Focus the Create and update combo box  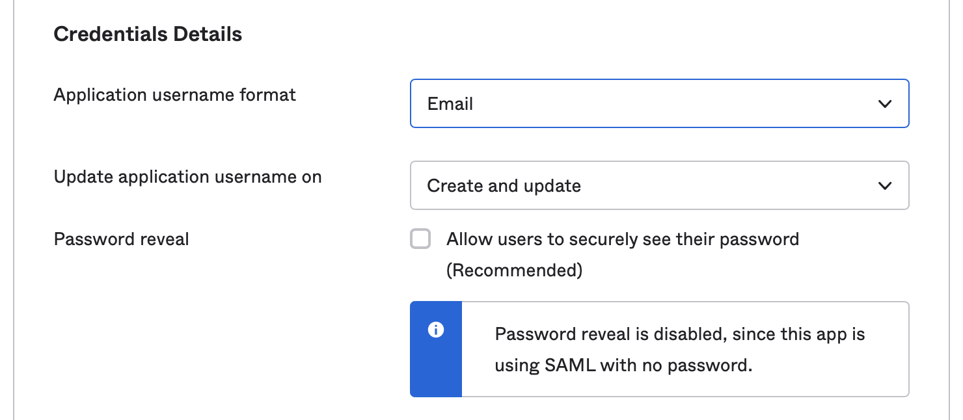(659, 185)
